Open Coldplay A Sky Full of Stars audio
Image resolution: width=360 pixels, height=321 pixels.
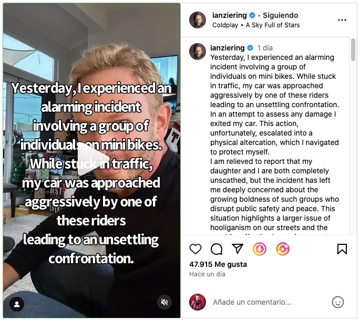click(256, 25)
